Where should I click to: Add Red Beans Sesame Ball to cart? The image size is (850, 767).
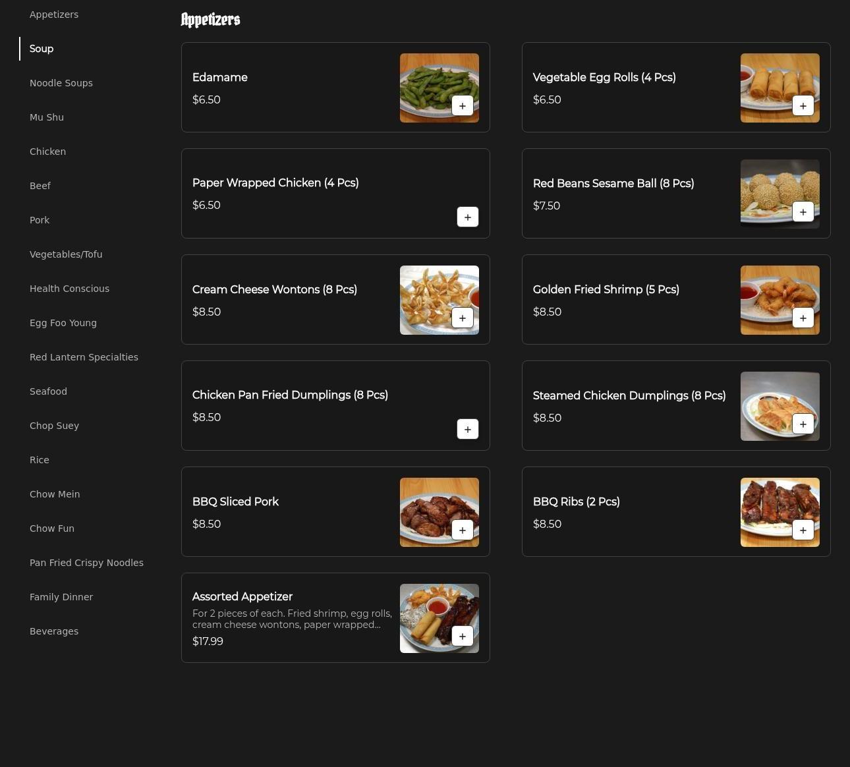coord(803,212)
